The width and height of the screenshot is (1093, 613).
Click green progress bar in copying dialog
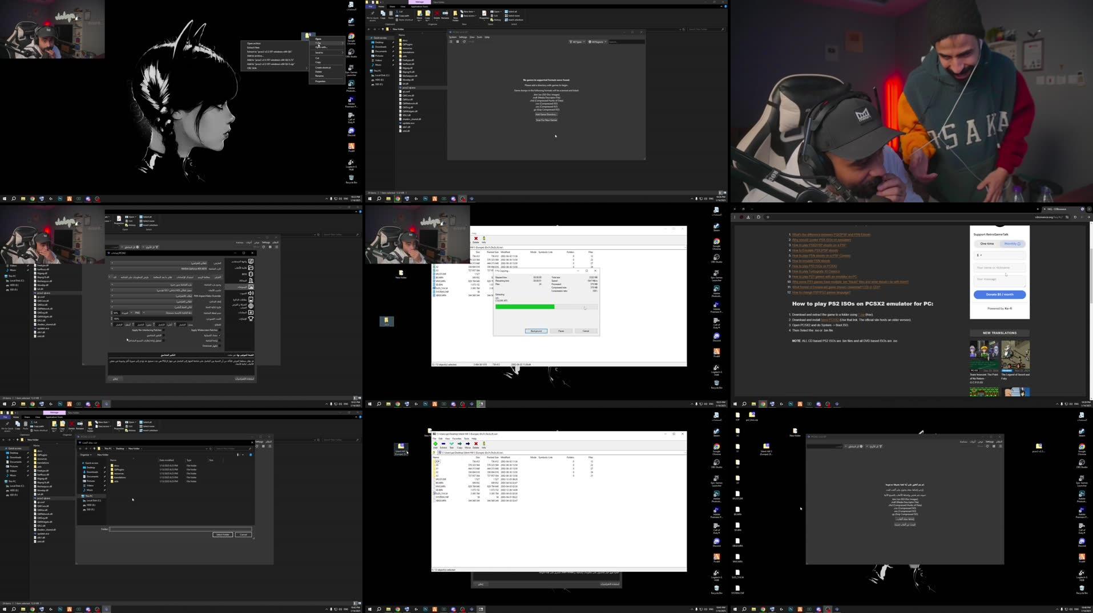tap(525, 307)
